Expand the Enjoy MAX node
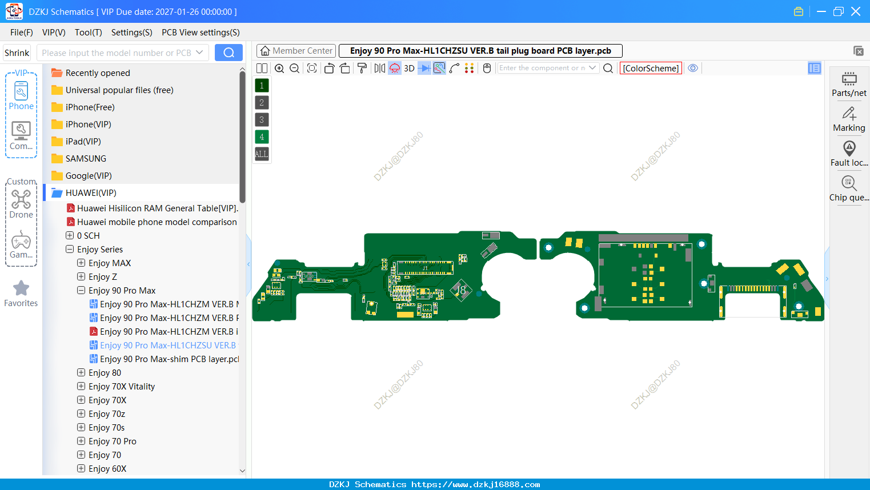The width and height of the screenshot is (870, 490). click(81, 263)
